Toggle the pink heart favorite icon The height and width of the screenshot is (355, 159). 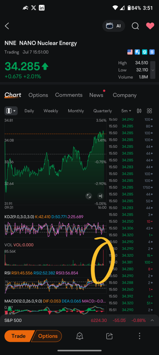point(150,26)
